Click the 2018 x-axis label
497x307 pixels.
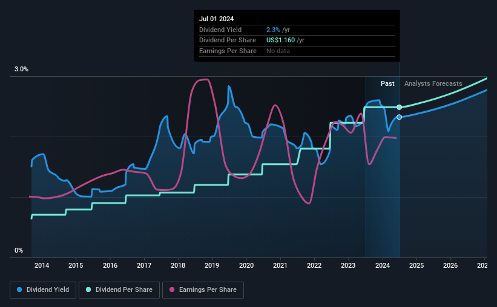178,265
